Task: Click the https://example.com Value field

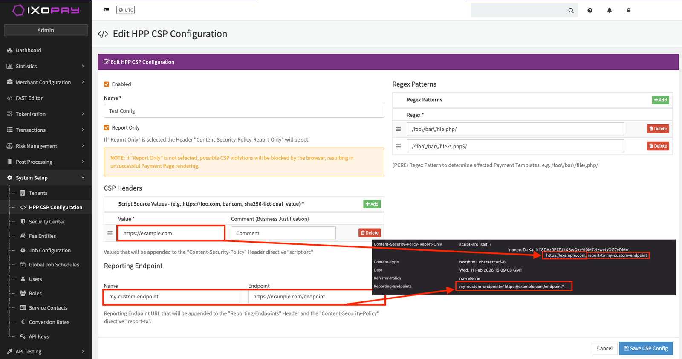Action: (x=170, y=233)
